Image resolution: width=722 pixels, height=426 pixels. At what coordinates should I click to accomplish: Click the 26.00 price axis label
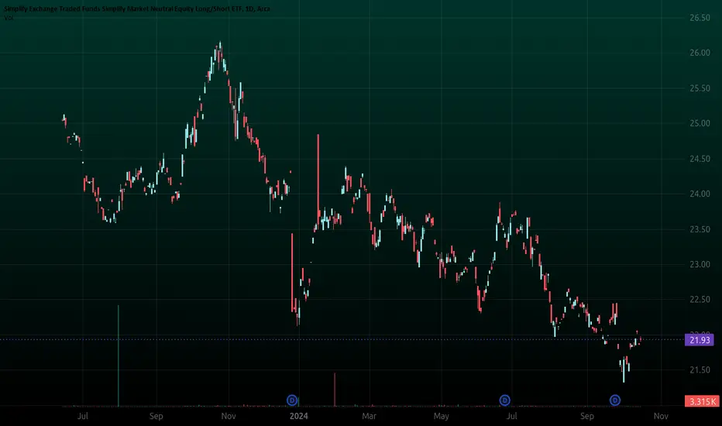[700, 53]
